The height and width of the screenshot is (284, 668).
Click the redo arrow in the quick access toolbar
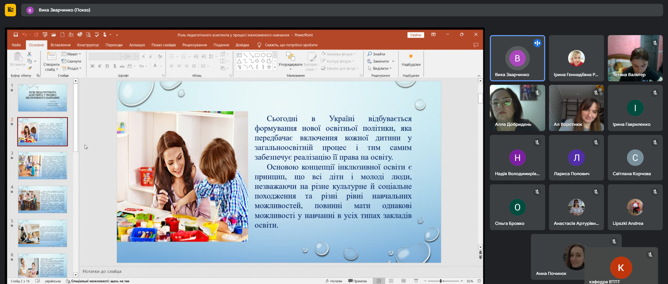tap(36, 35)
